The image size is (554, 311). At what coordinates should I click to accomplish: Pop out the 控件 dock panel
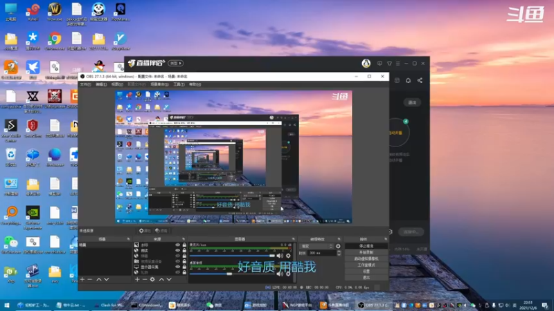(386, 239)
